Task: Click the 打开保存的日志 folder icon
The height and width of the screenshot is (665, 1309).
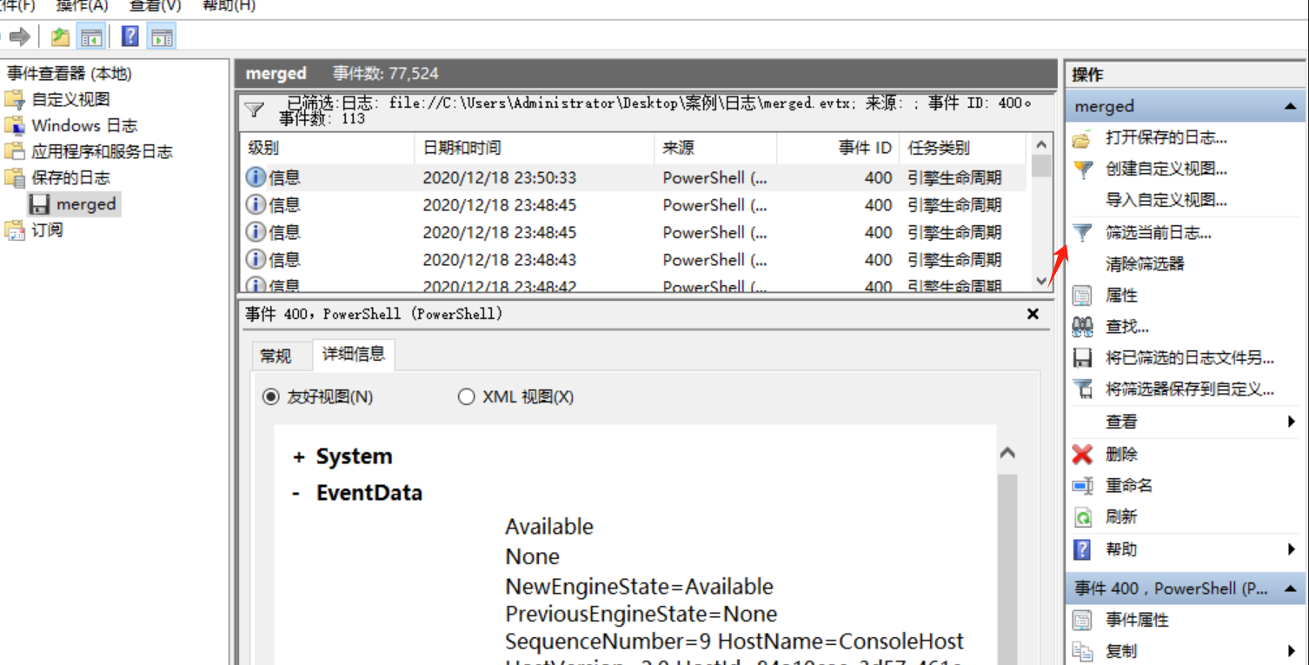Action: pos(1081,138)
